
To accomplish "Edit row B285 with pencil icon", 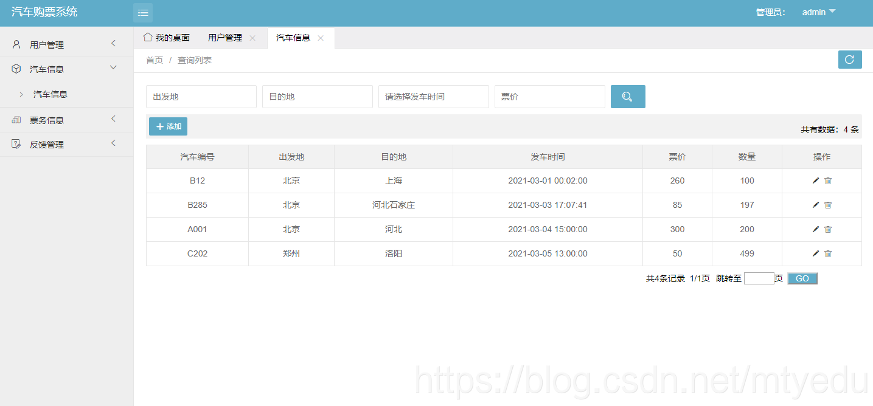I will pos(816,205).
